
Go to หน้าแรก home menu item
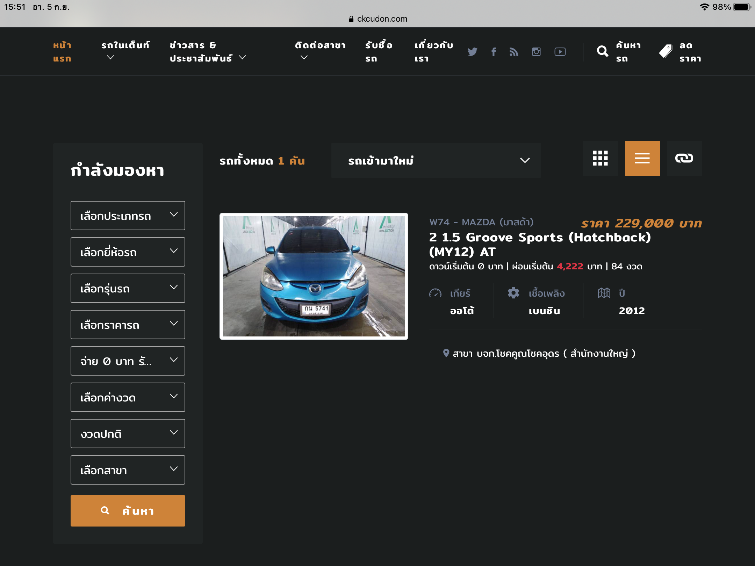pyautogui.click(x=62, y=52)
